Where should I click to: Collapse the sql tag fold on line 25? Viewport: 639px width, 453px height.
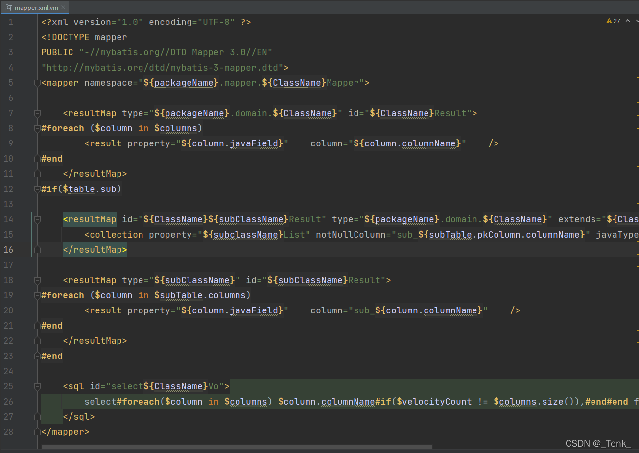point(37,386)
